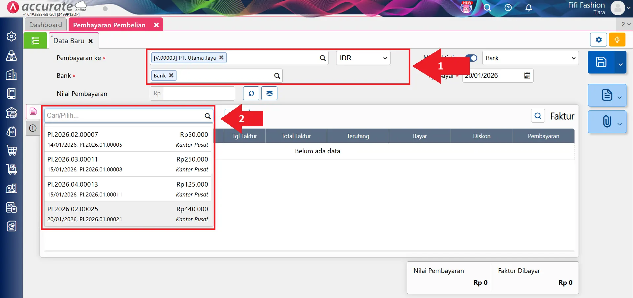Screen dimensions: 633x298
Task: Remove PT. Utama Jaya vendor tag
Action: 222,57
